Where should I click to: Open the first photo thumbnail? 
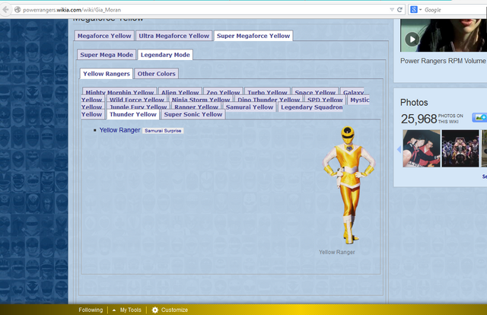pos(422,148)
